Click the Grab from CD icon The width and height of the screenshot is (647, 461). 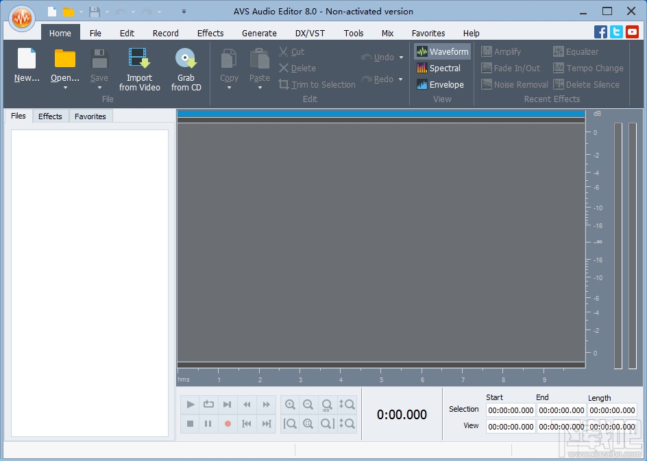pos(186,59)
